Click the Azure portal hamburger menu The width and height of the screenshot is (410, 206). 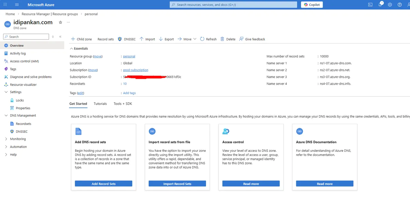(16, 4)
